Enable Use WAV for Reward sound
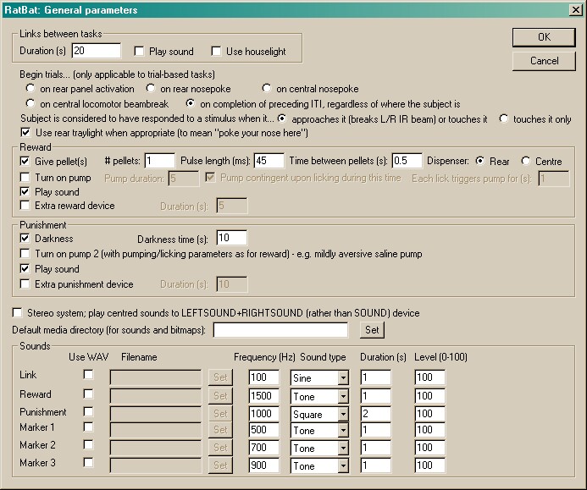Screen dimensions: 587x490 88,394
